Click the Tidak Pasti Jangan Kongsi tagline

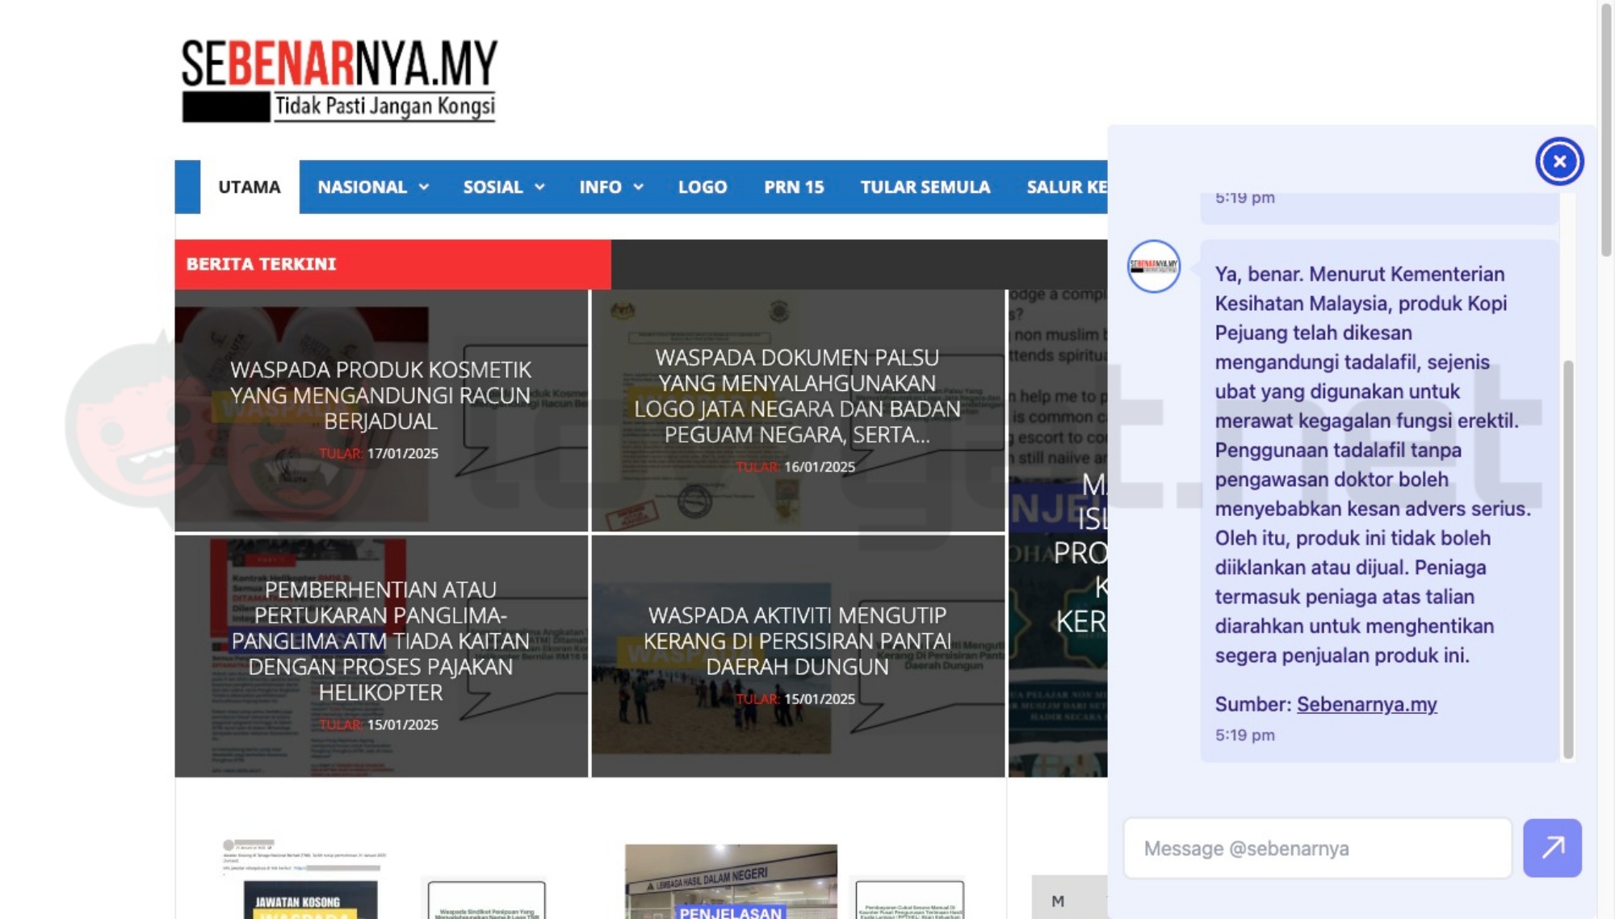pyautogui.click(x=385, y=107)
